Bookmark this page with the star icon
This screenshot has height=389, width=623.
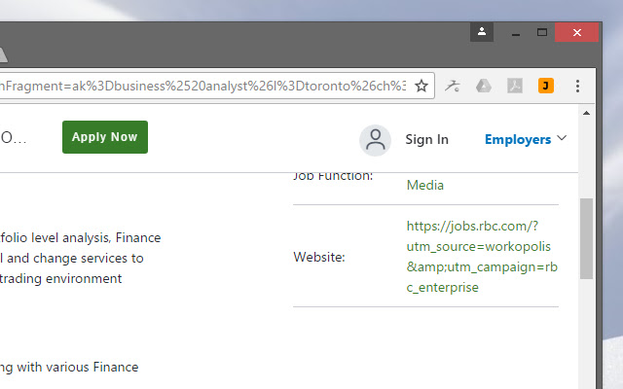pyautogui.click(x=421, y=86)
